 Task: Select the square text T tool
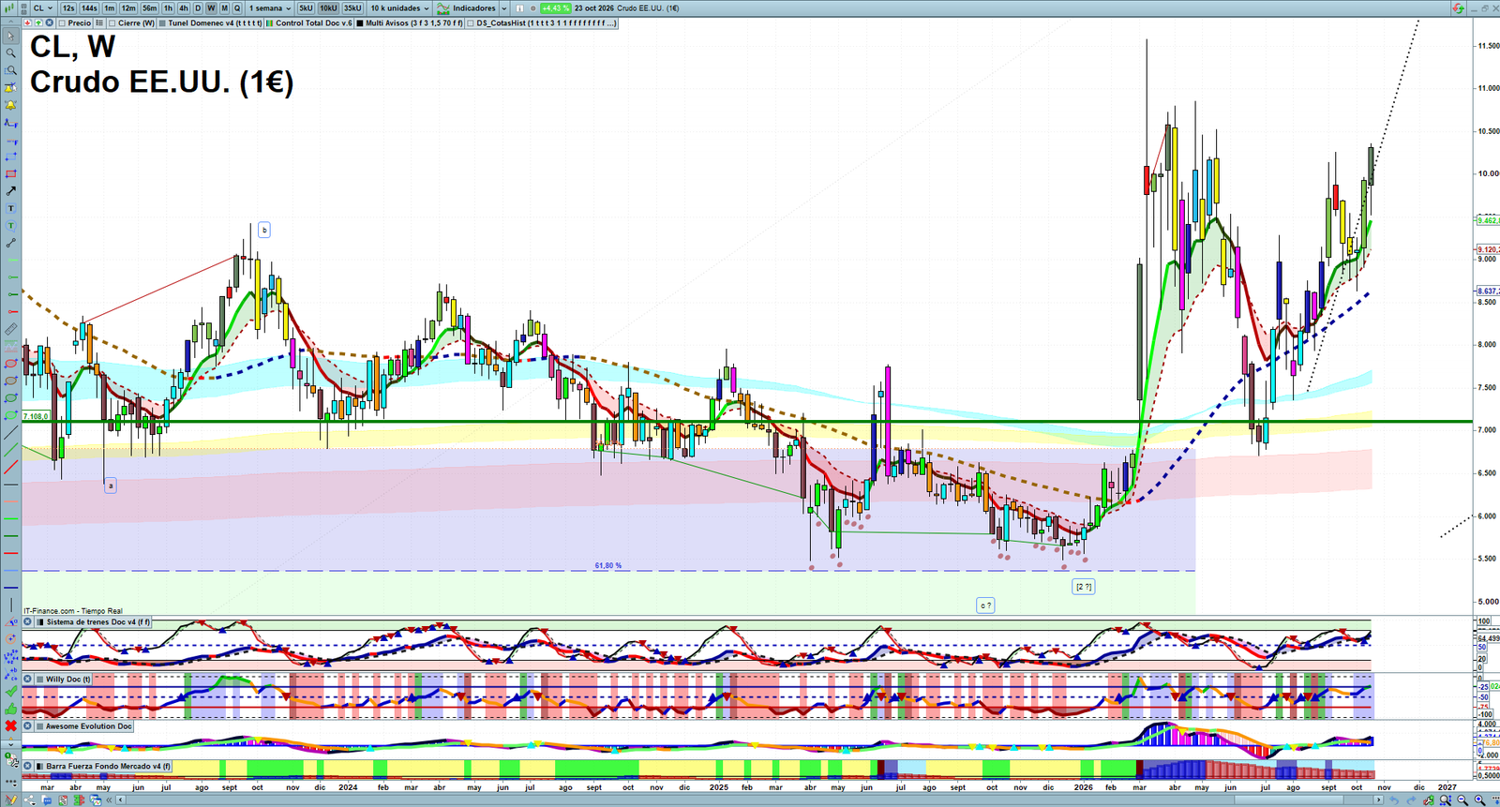pyautogui.click(x=10, y=208)
